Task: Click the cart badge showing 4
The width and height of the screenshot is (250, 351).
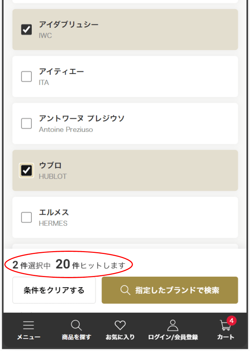Action: 231,320
